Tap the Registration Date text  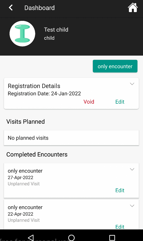coord(44,93)
